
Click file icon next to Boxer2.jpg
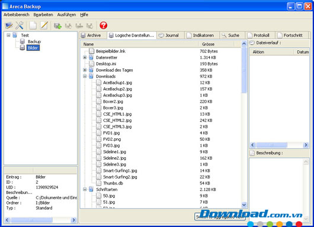[x=98, y=101]
